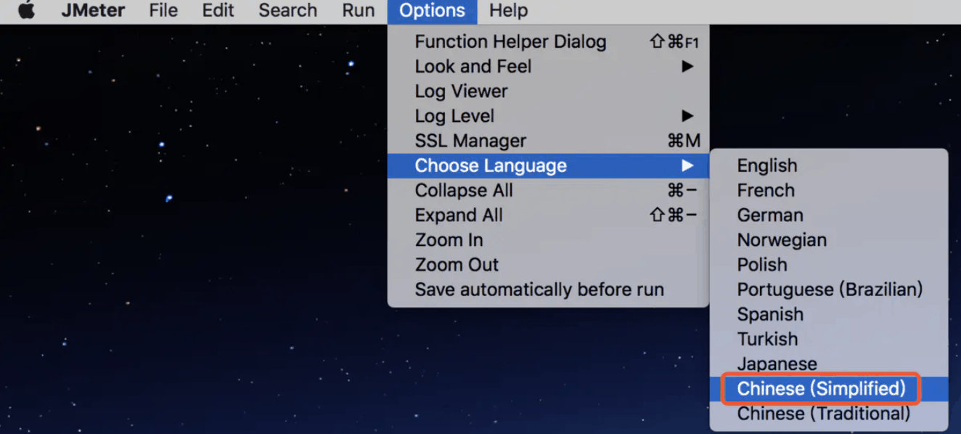Switch language to Portuguese (Brazilian)
The height and width of the screenshot is (434, 961).
[x=829, y=290]
